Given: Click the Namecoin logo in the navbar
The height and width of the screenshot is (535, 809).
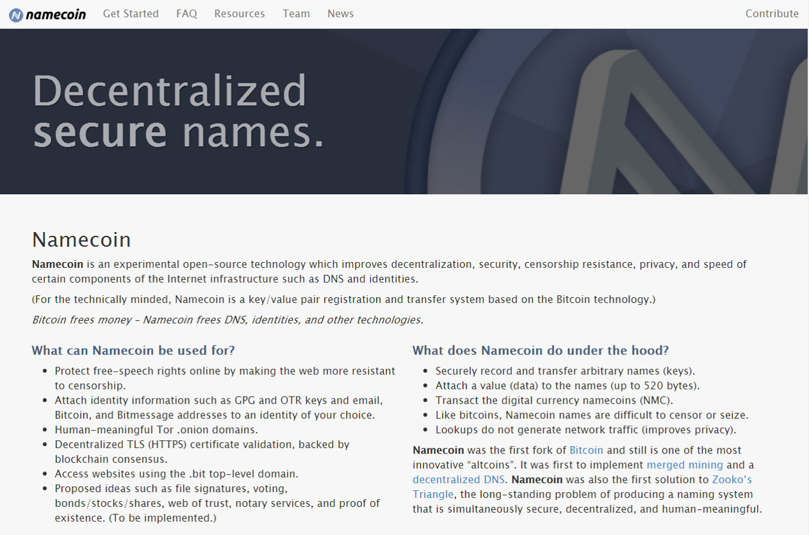Looking at the screenshot, I should pos(47,14).
